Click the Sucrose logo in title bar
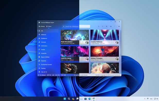The height and width of the screenshot is (101, 159). point(39,22)
